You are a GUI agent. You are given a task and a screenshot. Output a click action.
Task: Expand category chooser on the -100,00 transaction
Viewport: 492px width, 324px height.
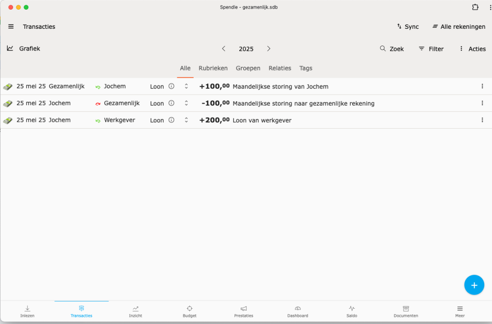coord(186,103)
